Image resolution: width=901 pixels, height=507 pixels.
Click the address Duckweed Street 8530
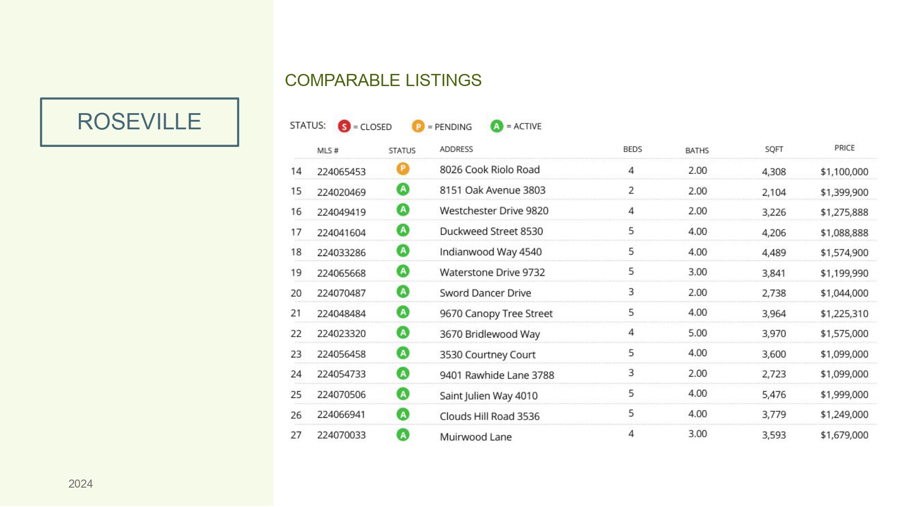click(x=491, y=231)
